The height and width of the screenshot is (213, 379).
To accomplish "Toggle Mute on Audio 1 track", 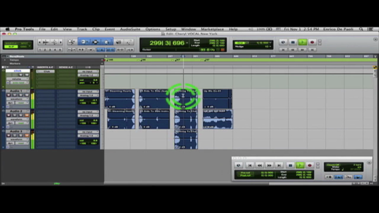I will [x=27, y=95].
